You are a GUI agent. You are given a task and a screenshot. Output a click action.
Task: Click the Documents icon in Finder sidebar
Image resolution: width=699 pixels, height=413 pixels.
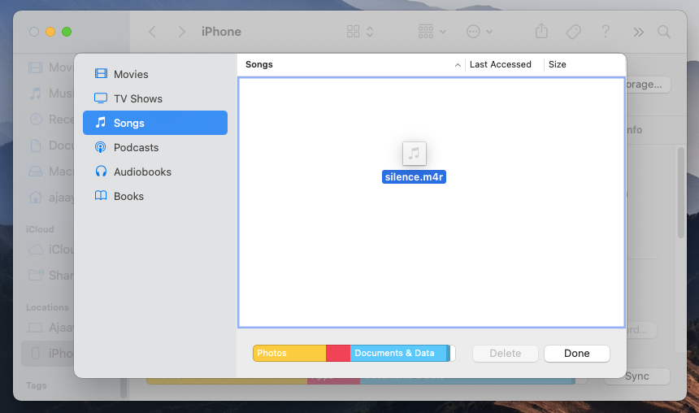pos(36,146)
